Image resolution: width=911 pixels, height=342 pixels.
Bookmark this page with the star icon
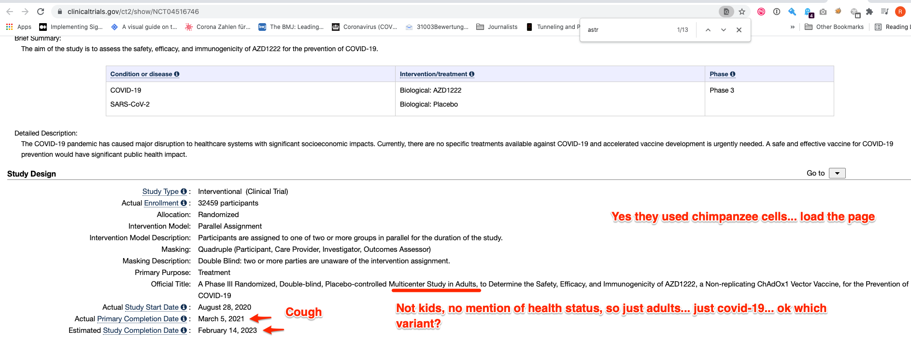(742, 12)
